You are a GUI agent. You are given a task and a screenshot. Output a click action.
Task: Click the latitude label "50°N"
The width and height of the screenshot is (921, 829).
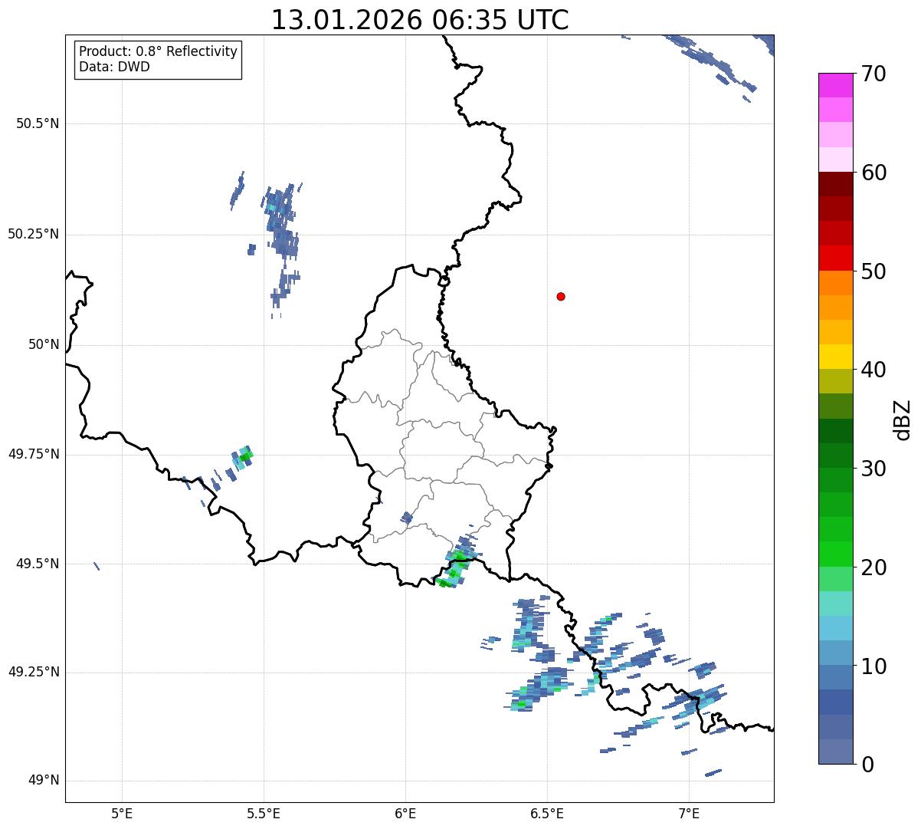coord(44,344)
